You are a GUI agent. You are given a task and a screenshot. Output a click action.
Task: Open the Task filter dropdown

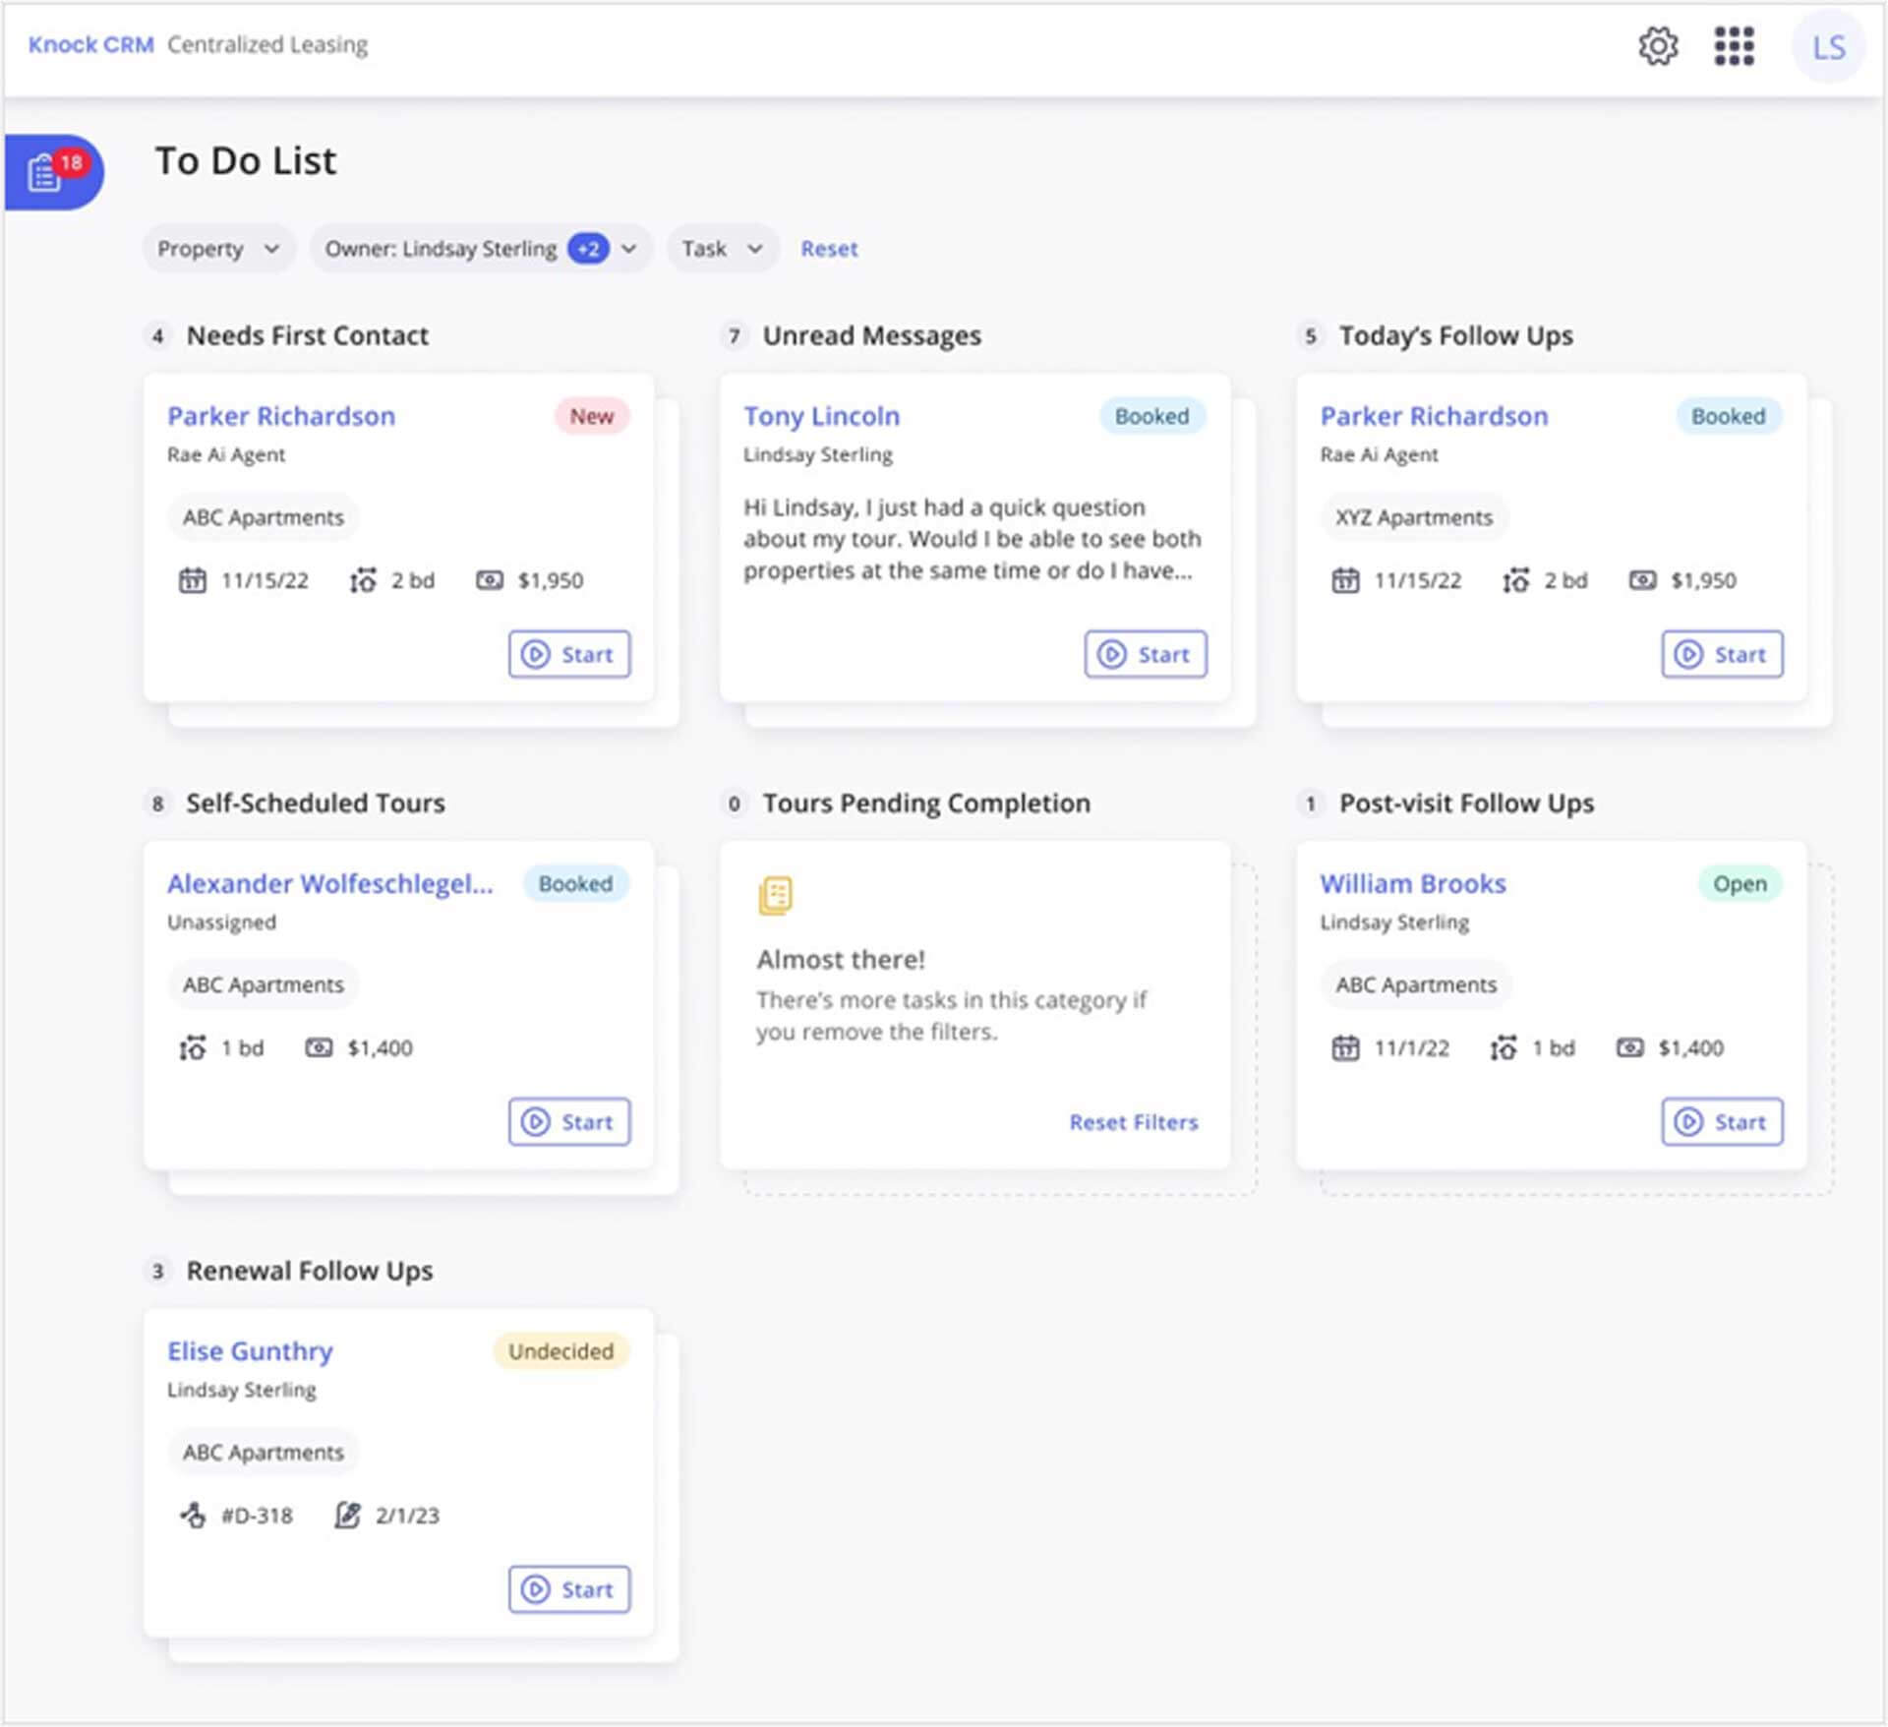[722, 248]
